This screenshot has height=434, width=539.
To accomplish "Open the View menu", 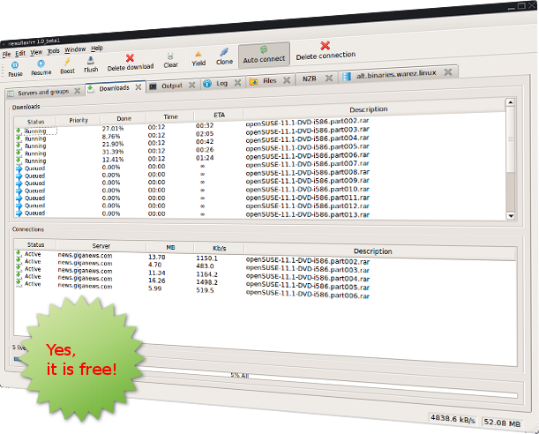I will pyautogui.click(x=36, y=52).
